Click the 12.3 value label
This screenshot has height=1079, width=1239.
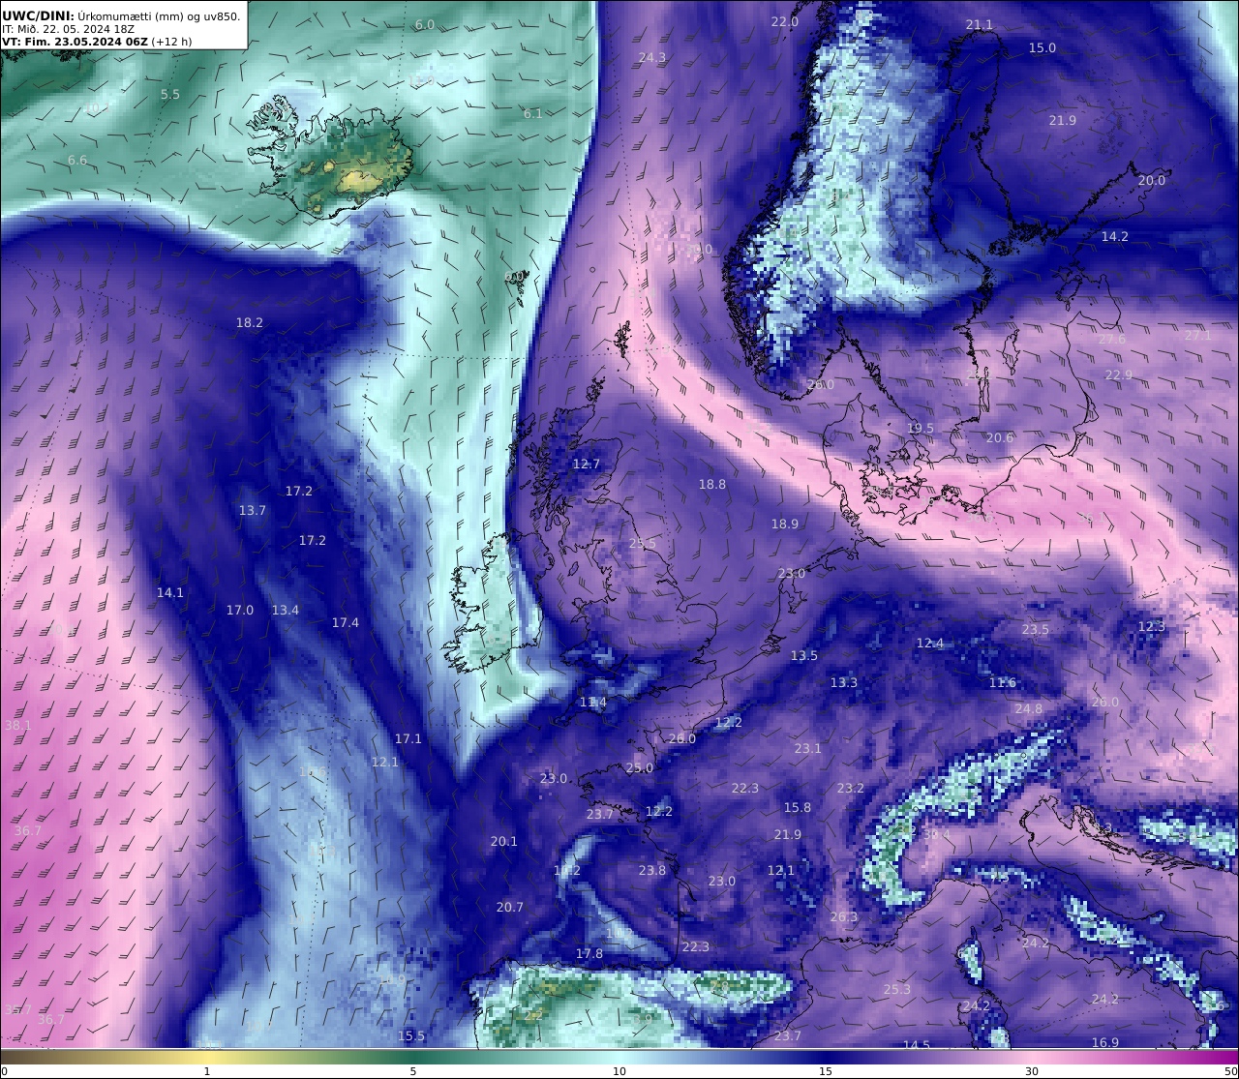(1151, 626)
